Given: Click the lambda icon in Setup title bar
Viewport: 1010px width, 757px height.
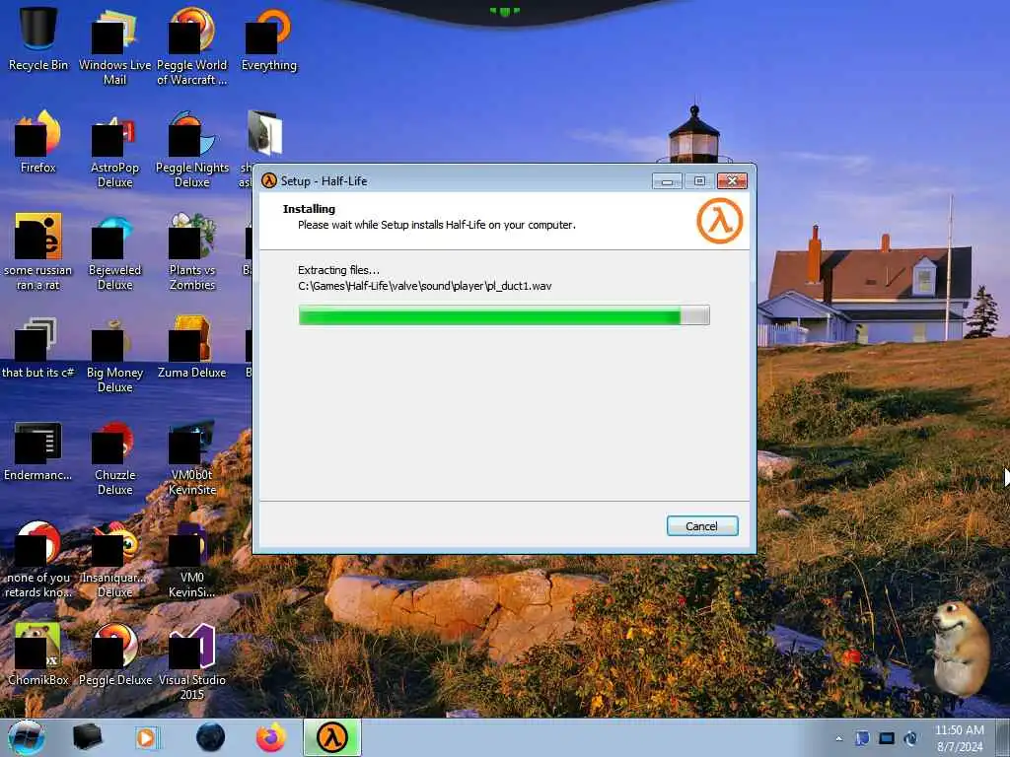Looking at the screenshot, I should 269,181.
